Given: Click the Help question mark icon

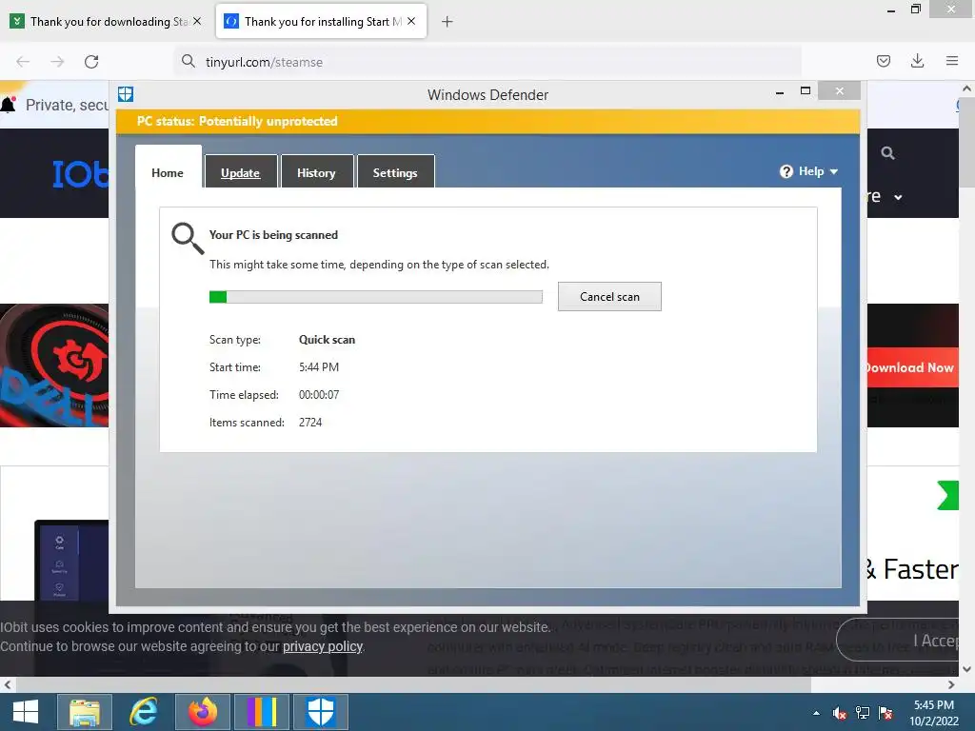Looking at the screenshot, I should click(x=786, y=171).
